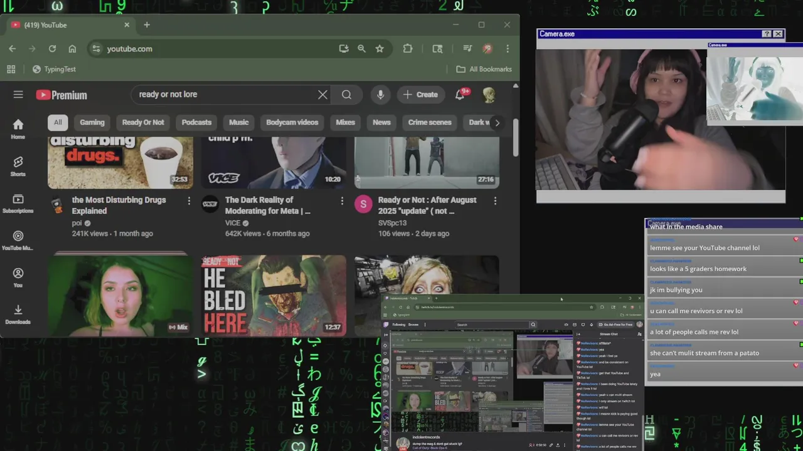The image size is (803, 451).
Task: Play the 'HE BLED HERE' 12:37 thumbnail
Action: click(274, 294)
